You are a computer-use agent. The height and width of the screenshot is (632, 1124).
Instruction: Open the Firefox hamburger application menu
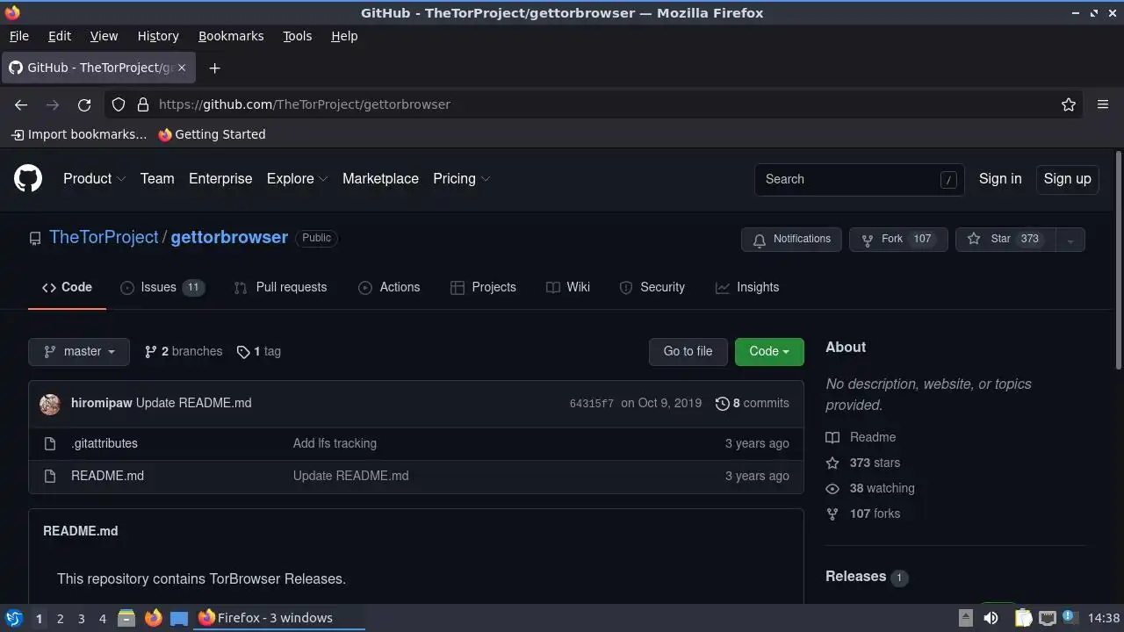[1103, 104]
